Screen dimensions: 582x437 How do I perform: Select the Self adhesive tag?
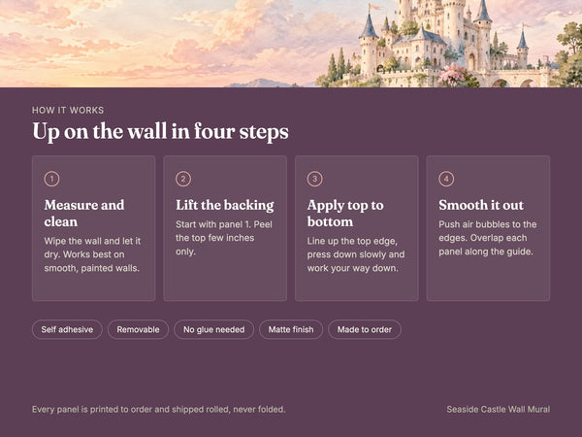point(67,329)
